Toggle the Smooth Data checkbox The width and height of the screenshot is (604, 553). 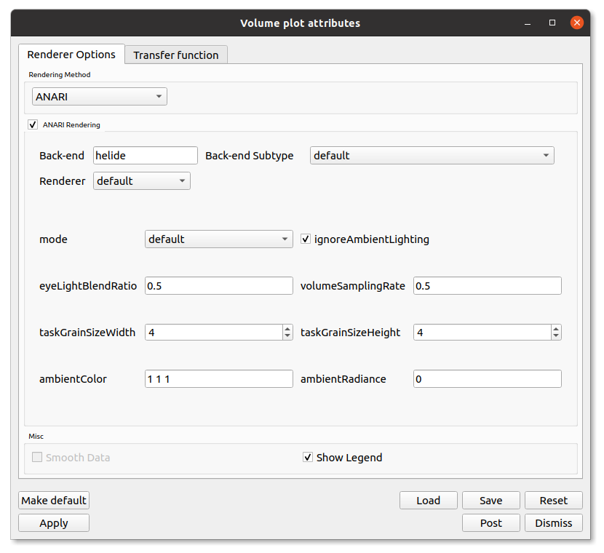(37, 458)
